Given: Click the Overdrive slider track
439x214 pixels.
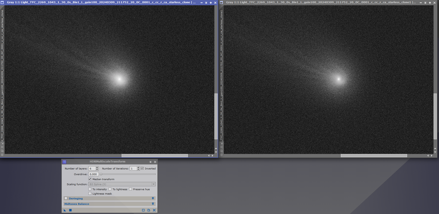Looking at the screenshot, I should tap(128, 174).
